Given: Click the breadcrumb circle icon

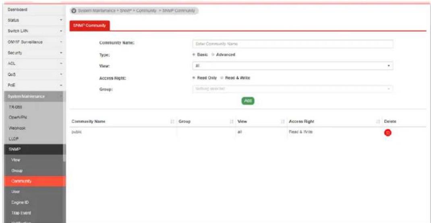Looking at the screenshot, I should (x=74, y=11).
